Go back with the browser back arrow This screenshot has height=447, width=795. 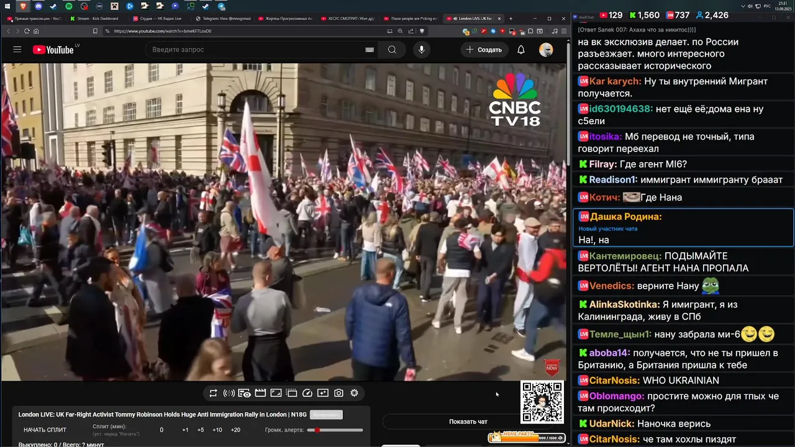point(8,31)
